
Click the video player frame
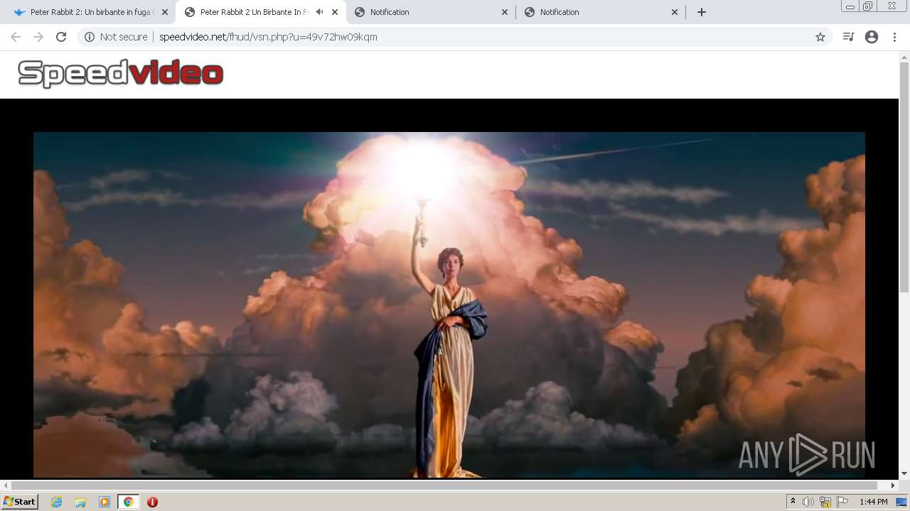coord(449,304)
